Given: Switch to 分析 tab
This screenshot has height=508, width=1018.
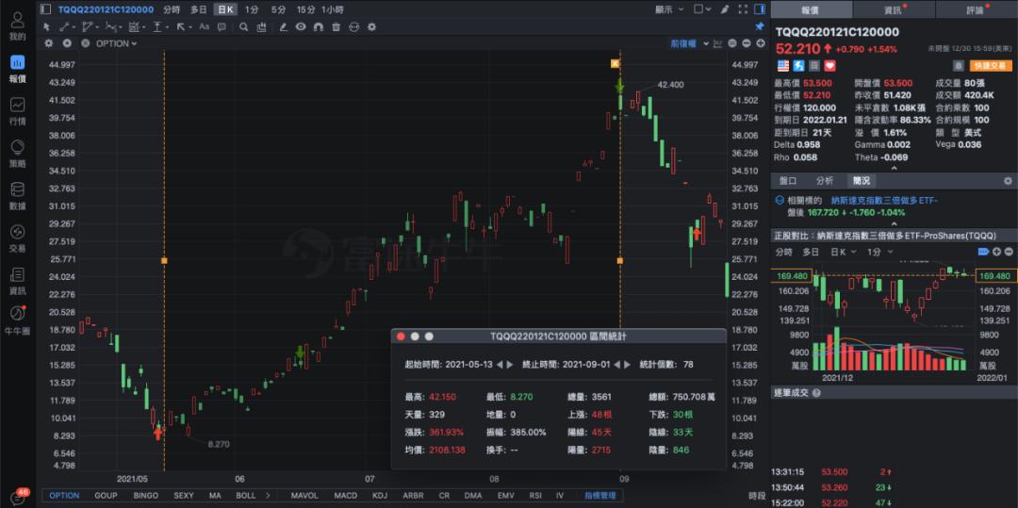Looking at the screenshot, I should [825, 181].
